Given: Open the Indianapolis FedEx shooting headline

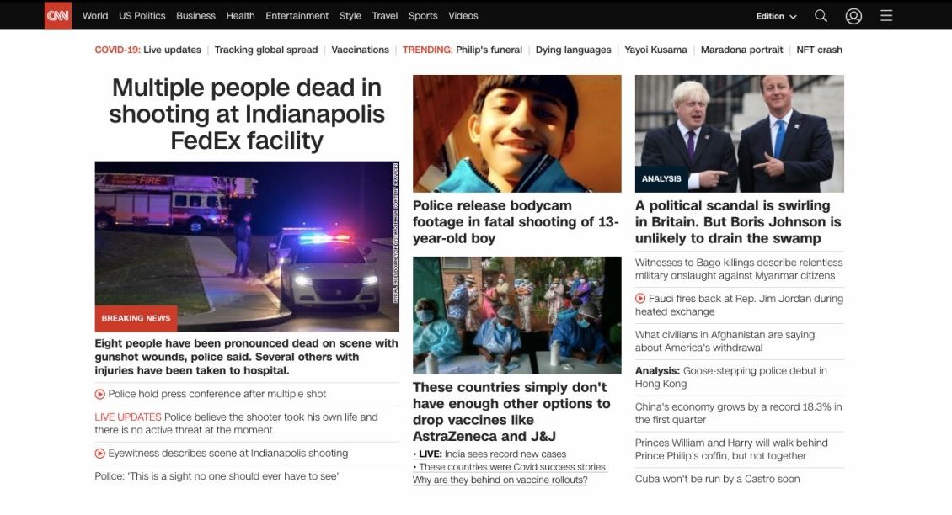Looking at the screenshot, I should click(246, 113).
